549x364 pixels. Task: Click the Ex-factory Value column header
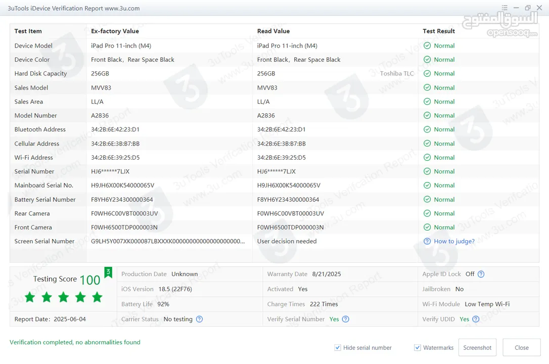coord(115,31)
